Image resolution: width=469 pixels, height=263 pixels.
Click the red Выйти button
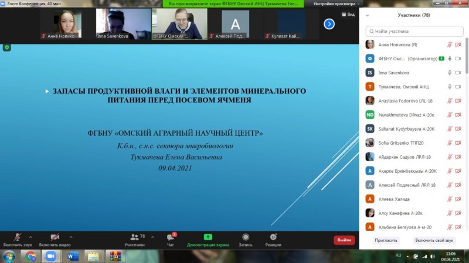click(x=344, y=240)
